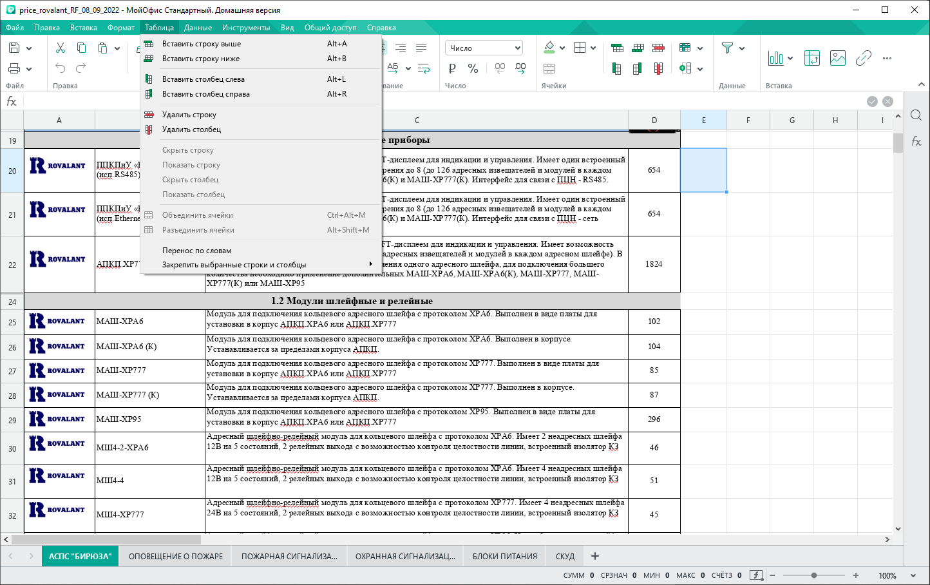Image resolution: width=930 pixels, height=585 pixels.
Task: Add a new sheet with plus button
Action: click(x=595, y=556)
